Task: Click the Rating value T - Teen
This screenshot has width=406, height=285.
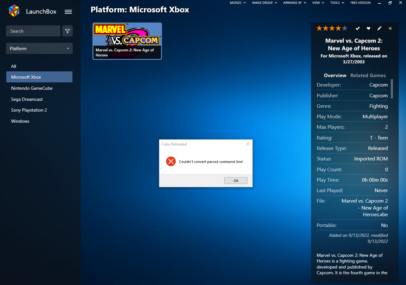Action: [x=379, y=138]
